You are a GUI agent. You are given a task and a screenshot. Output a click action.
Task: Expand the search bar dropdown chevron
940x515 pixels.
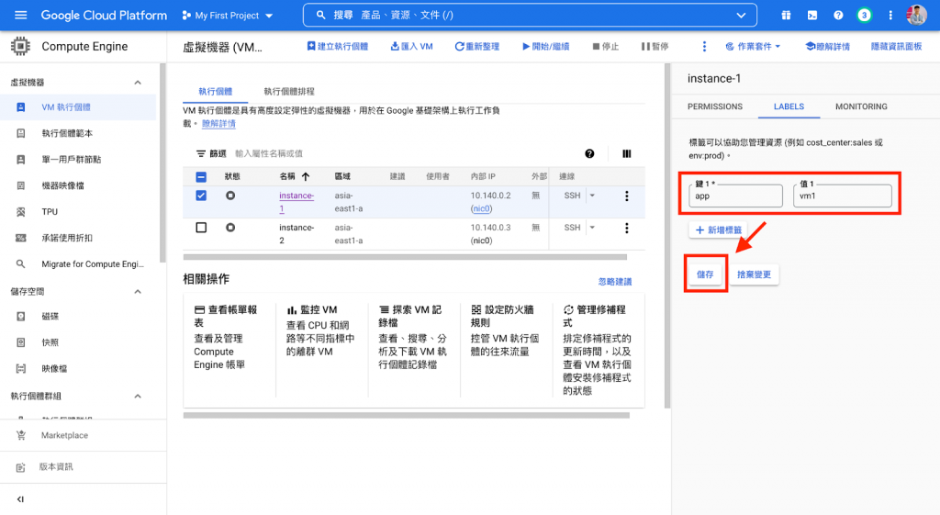click(741, 16)
